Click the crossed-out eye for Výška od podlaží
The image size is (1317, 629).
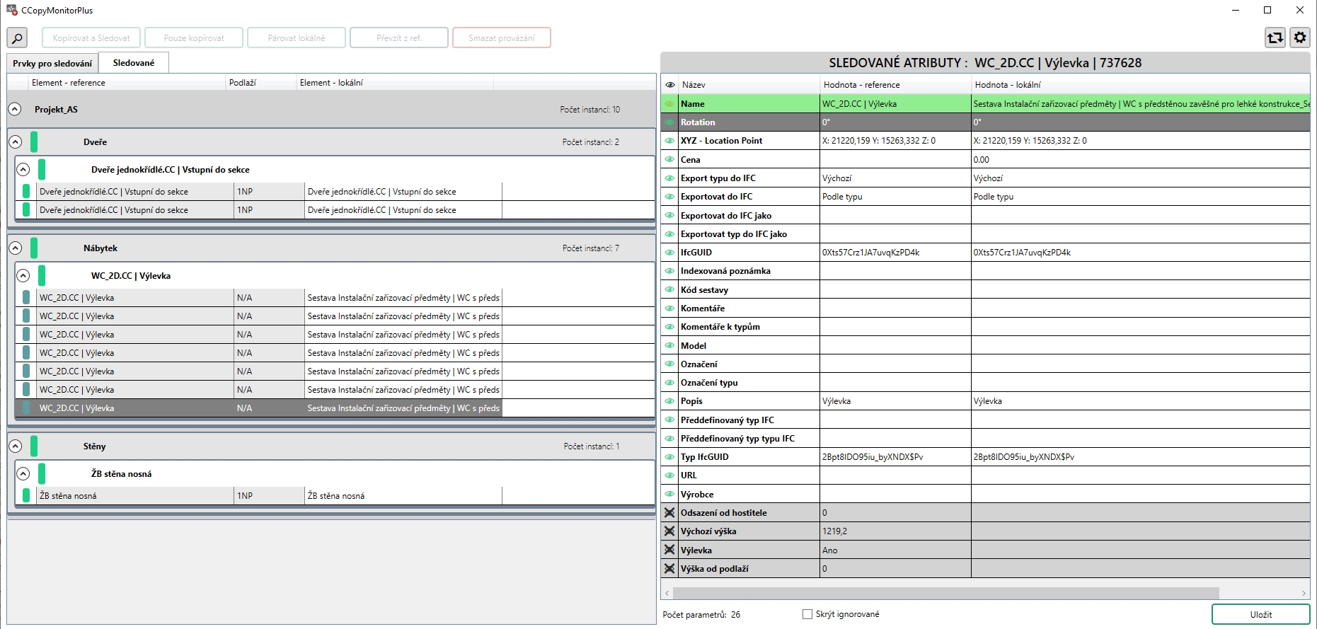[669, 568]
